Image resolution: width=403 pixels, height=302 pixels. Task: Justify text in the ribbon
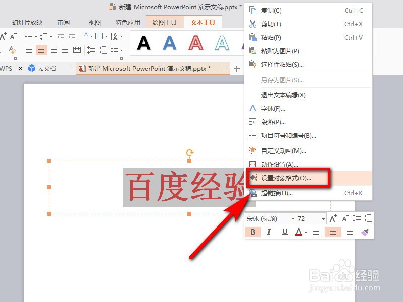[65, 50]
